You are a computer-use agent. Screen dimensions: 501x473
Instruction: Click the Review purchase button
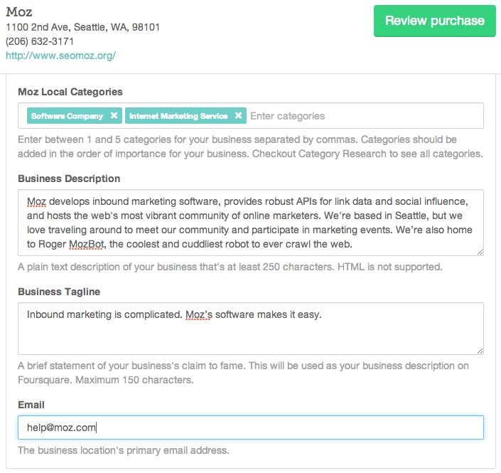434,21
